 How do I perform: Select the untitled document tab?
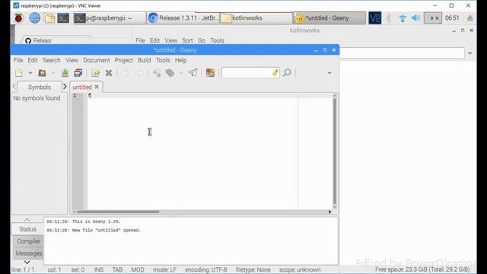82,87
